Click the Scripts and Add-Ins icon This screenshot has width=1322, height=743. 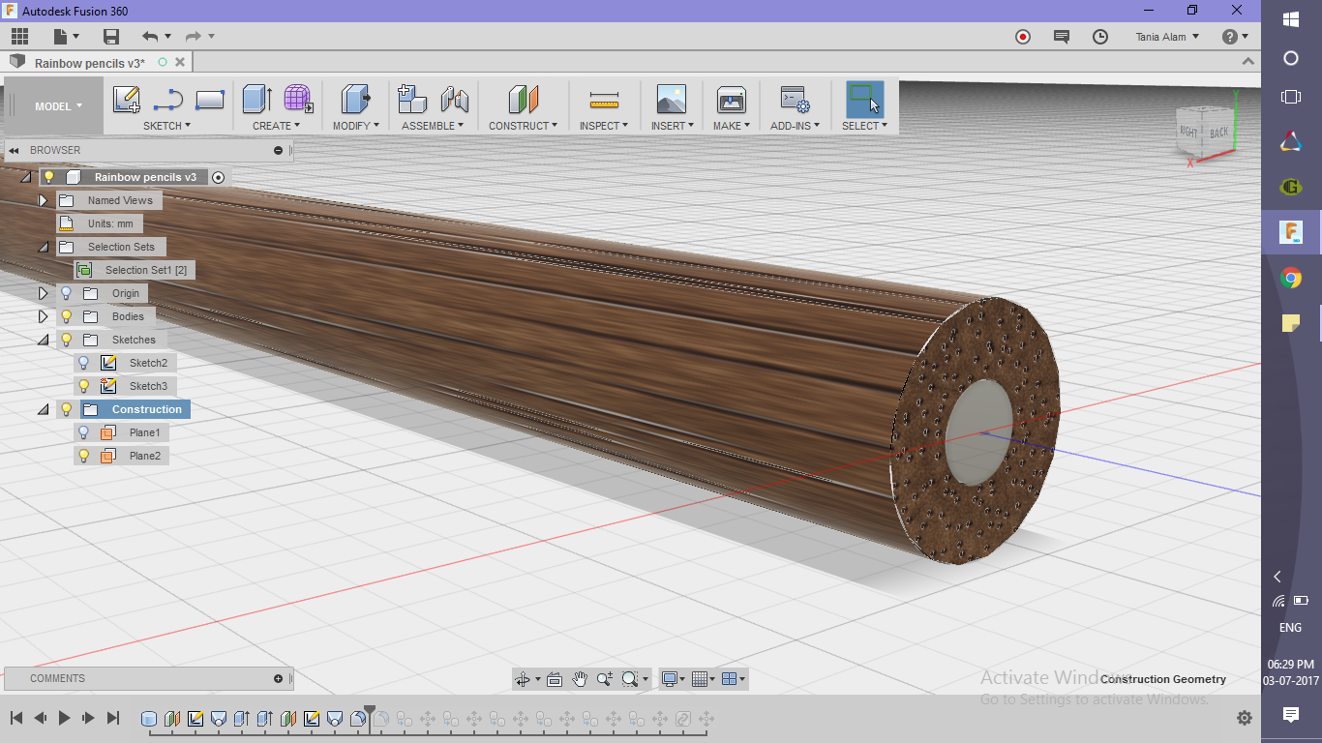click(795, 100)
